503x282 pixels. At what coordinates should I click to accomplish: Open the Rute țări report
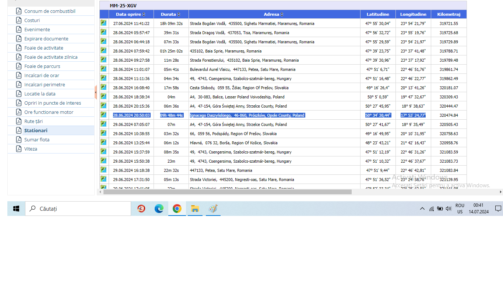[x=34, y=121]
